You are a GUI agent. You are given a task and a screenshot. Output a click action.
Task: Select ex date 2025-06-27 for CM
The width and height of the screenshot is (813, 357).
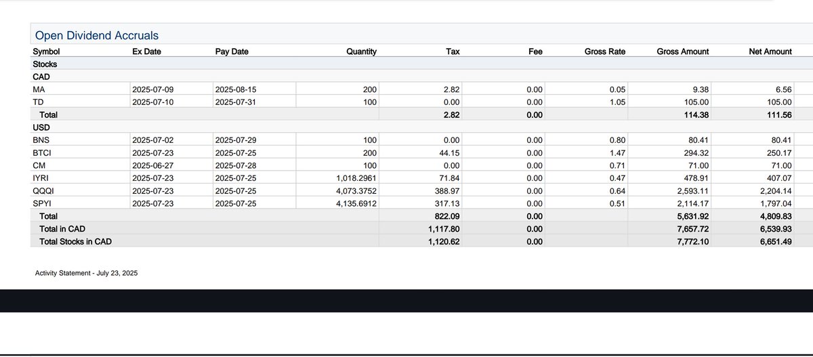(154, 165)
